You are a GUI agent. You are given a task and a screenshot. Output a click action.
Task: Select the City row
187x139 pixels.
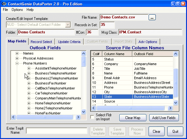click(132, 92)
